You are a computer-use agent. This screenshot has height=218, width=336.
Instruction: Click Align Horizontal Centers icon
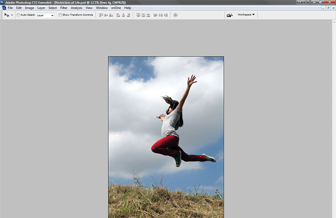pyautogui.click(x=123, y=15)
